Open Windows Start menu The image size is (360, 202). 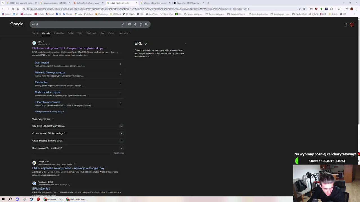click(x=3, y=199)
